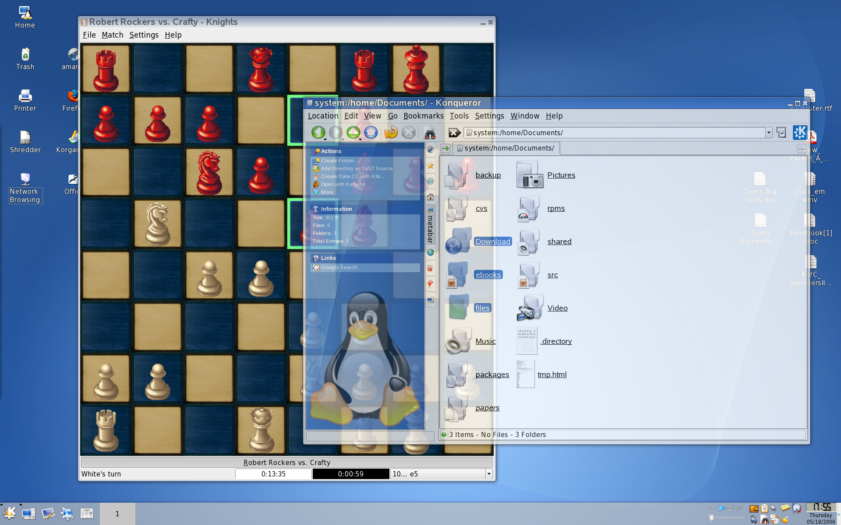Image resolution: width=841 pixels, height=525 pixels.
Task: Open the Forward button history dropdown arrow
Action: [343, 139]
